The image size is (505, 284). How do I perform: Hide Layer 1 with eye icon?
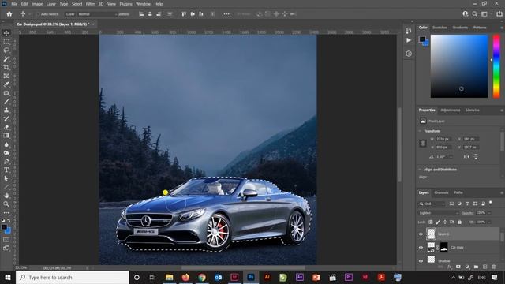[x=421, y=234]
